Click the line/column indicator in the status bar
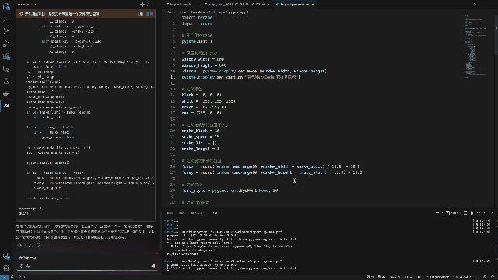498x280 pixels. 377,277
